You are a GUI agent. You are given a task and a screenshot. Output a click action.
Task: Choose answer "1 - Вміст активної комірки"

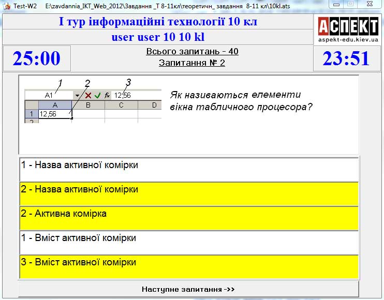tap(188, 242)
